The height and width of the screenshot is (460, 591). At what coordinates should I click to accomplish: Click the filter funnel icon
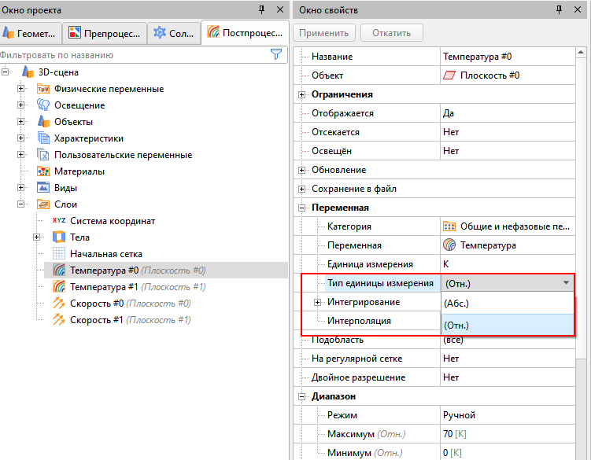pos(275,54)
